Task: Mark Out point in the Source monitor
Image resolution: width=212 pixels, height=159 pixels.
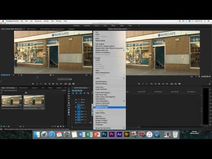Action: 41,84
